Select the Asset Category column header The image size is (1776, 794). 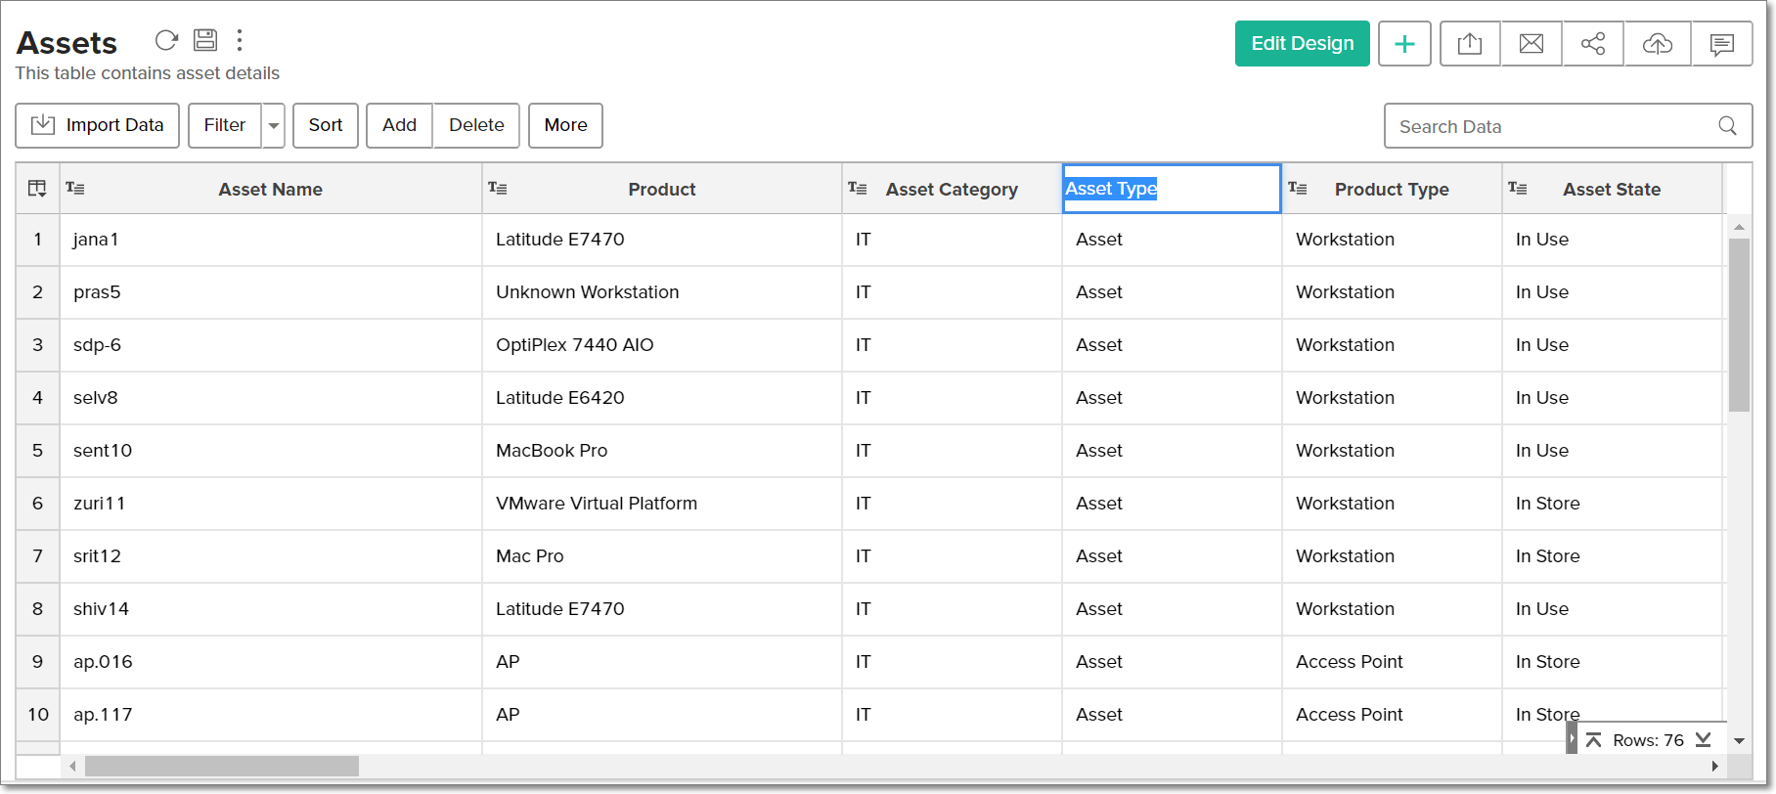(952, 189)
